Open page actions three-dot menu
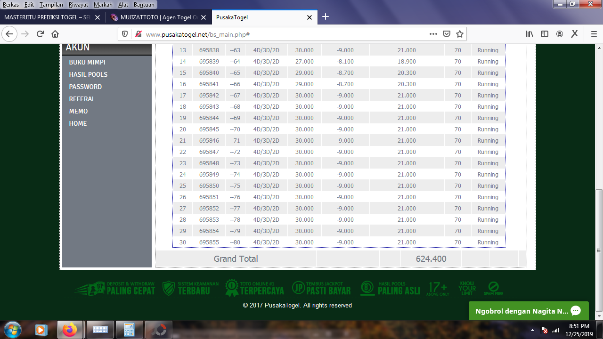This screenshot has width=603, height=339. pyautogui.click(x=433, y=34)
